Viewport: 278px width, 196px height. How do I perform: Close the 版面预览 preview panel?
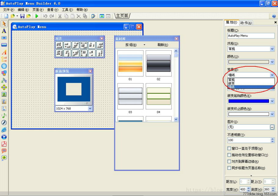90,71
